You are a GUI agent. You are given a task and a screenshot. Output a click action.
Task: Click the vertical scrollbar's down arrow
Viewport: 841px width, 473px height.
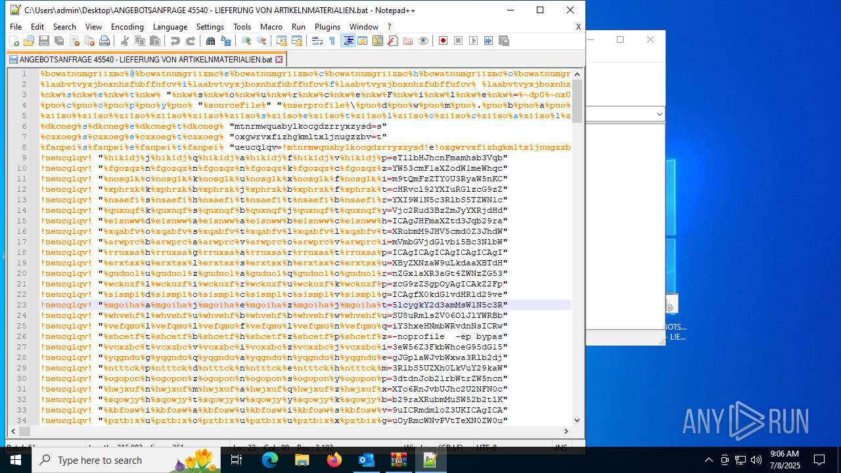(578, 420)
